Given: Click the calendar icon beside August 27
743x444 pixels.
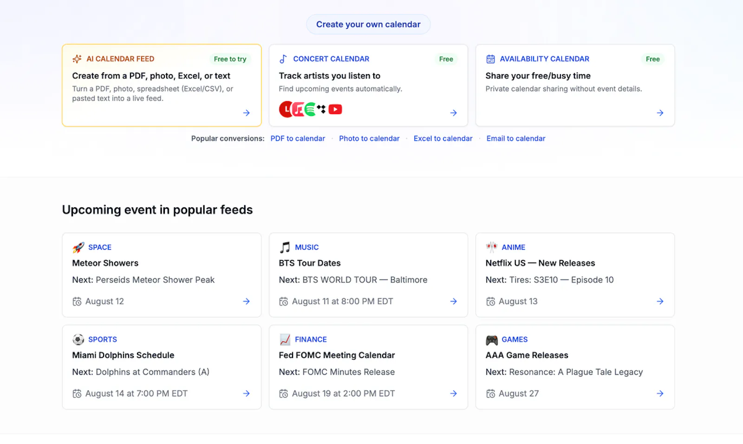Looking at the screenshot, I should (490, 394).
